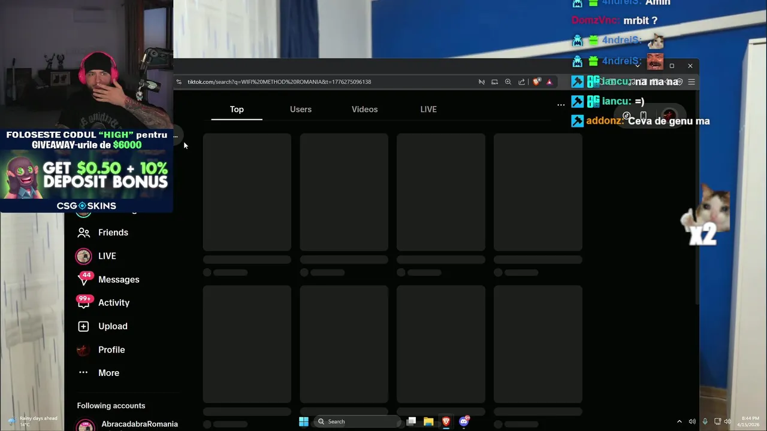Open Brave VPN shield icon
The width and height of the screenshot is (767, 431).
coord(679,81)
